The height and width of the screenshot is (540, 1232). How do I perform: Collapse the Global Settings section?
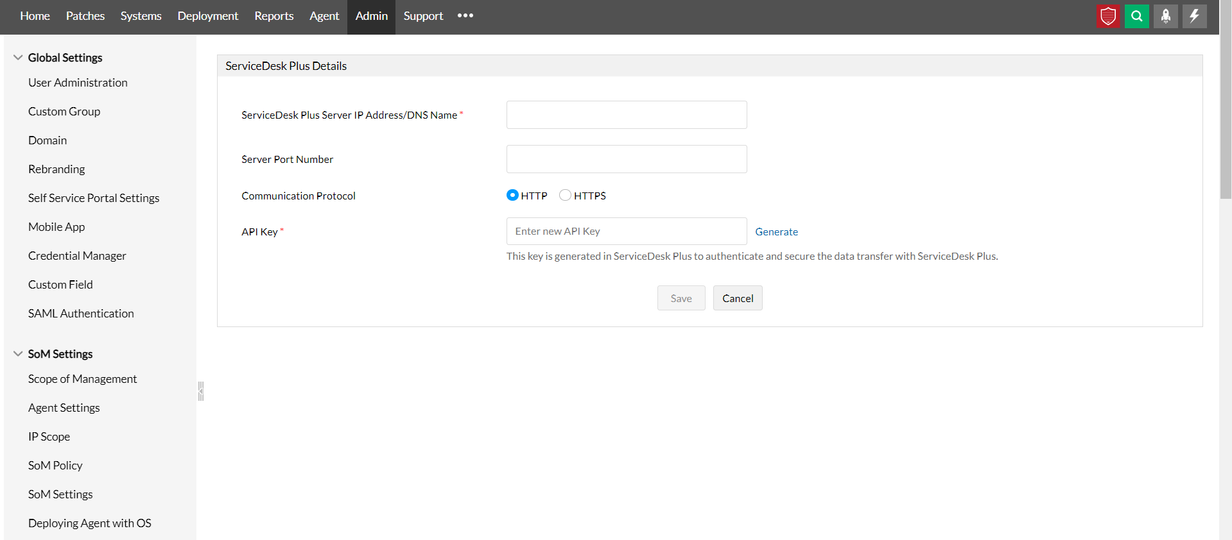pos(18,58)
